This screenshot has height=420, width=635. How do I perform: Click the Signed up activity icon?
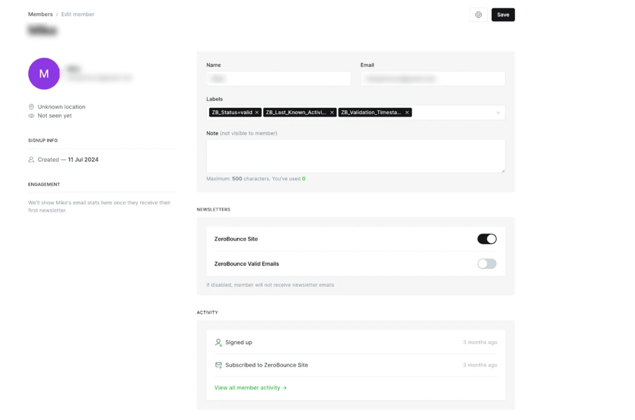pos(218,342)
